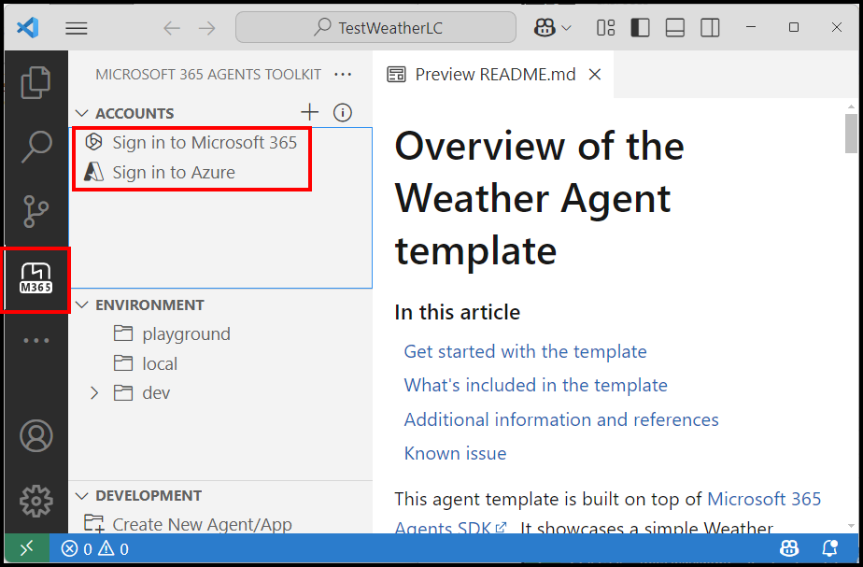The height and width of the screenshot is (567, 863).
Task: Open the hamburger application menu
Action: (77, 28)
